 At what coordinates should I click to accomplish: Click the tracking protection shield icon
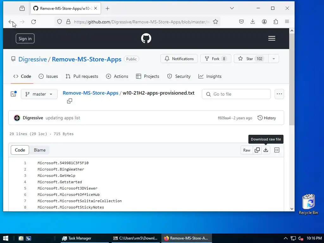tap(59, 22)
